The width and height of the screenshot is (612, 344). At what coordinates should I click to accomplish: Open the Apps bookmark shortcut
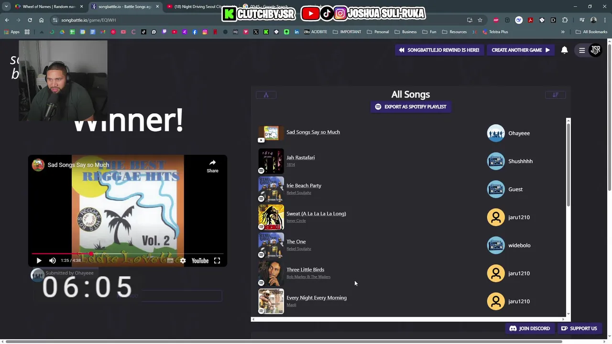(x=11, y=32)
